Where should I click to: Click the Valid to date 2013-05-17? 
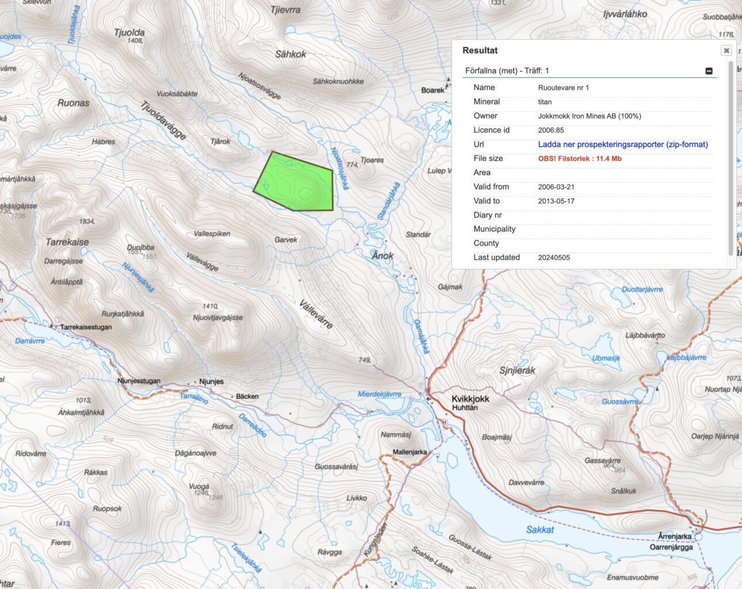[x=556, y=201]
